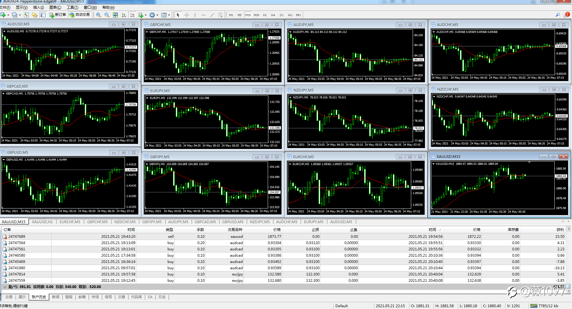Select the draw vertical line tool

[x=195, y=15]
